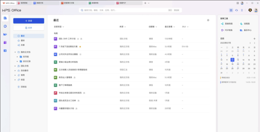Click the gold membership badge icon
The image size is (260, 132).
point(250,10)
